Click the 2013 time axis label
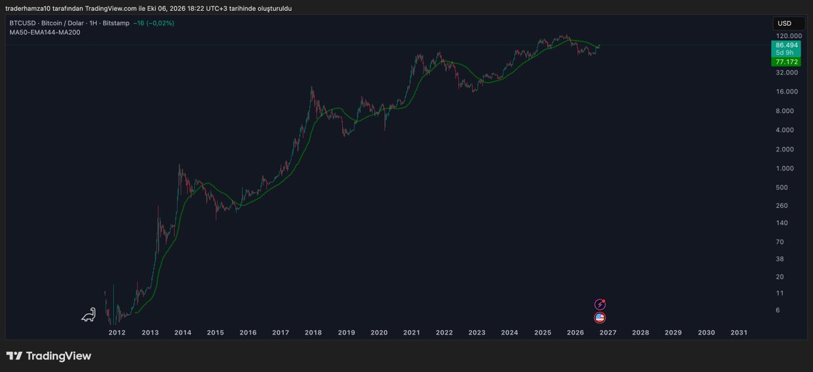 point(150,333)
